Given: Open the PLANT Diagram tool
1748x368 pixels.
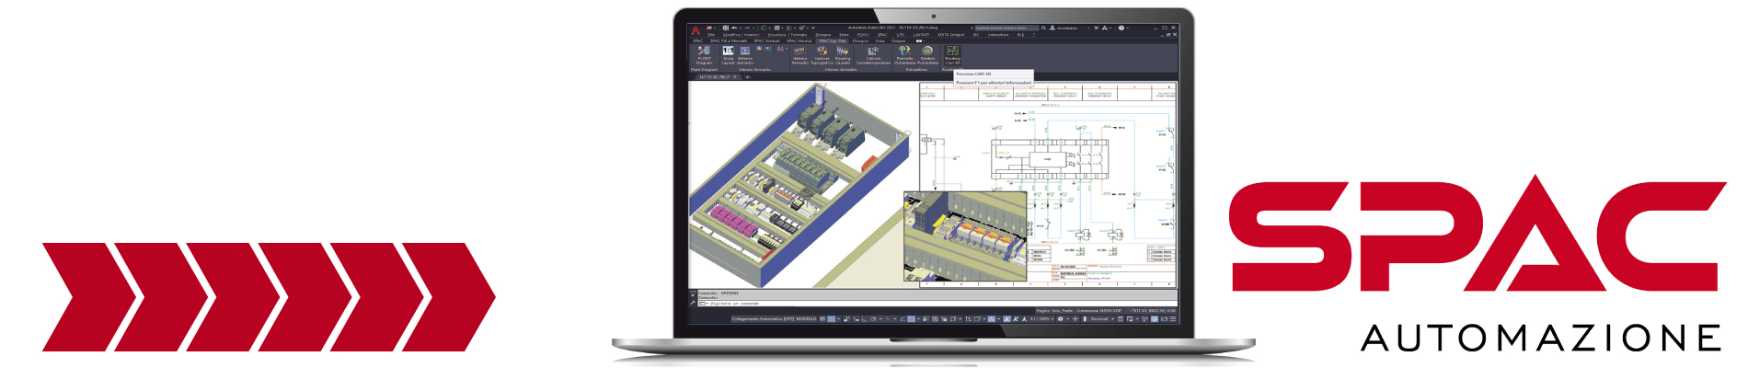Looking at the screenshot, I should pos(704,54).
